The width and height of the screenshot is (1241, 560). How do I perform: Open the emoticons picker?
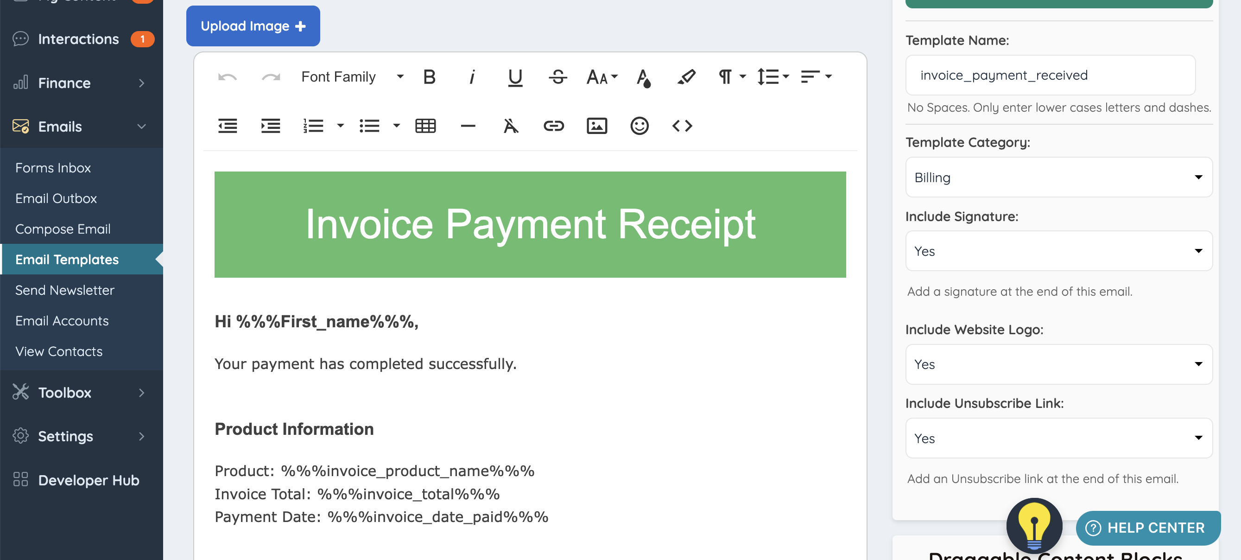click(639, 126)
